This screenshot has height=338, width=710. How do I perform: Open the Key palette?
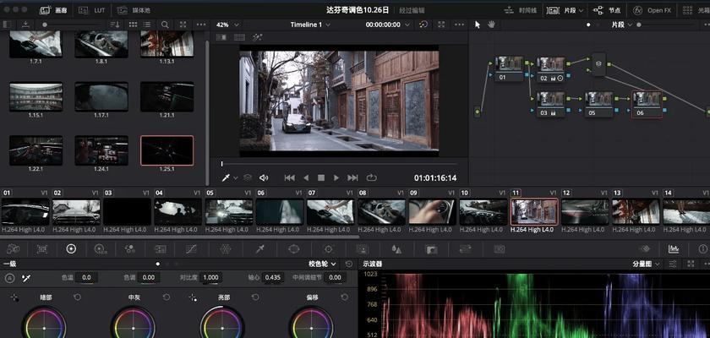pyautogui.click(x=431, y=249)
